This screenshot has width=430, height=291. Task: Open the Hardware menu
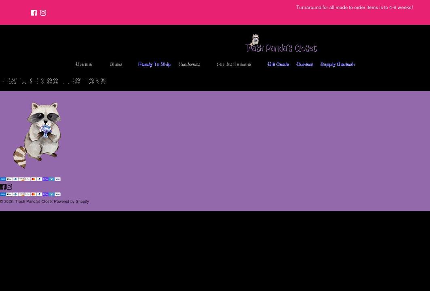point(189,64)
